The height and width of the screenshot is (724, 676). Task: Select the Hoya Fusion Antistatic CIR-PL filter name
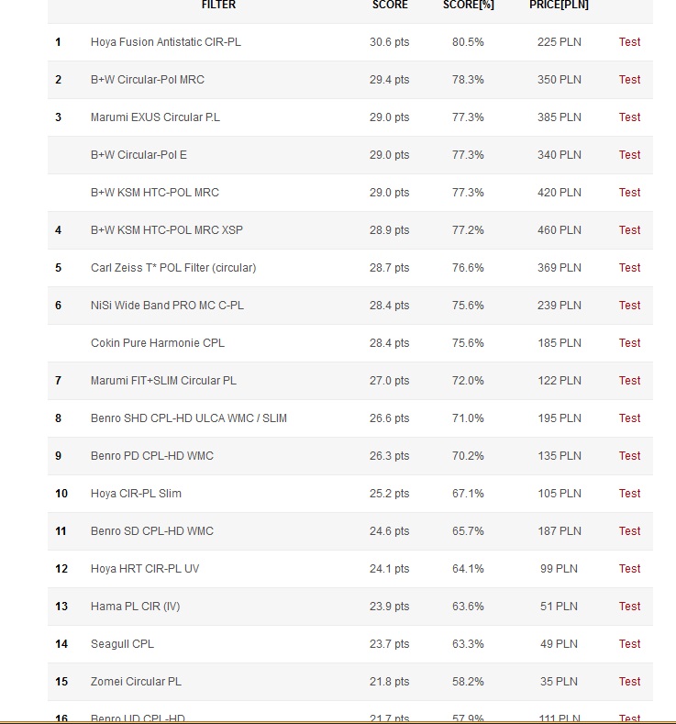pyautogui.click(x=166, y=42)
